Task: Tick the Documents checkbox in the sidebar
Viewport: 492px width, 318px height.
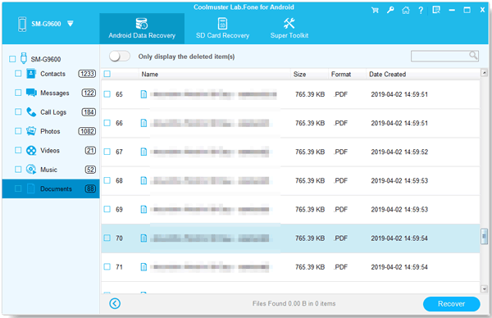Action: coord(18,189)
